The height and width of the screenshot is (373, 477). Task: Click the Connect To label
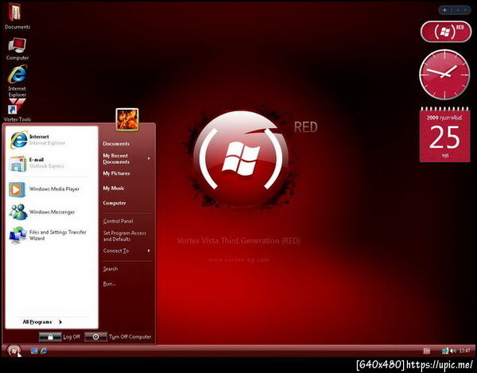tap(116, 251)
